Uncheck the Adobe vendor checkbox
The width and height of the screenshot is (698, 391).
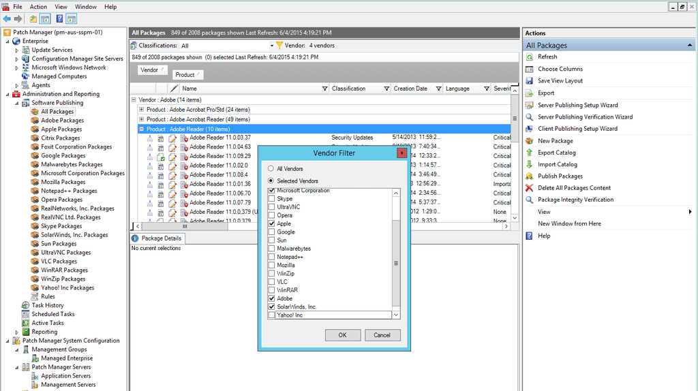pos(271,298)
